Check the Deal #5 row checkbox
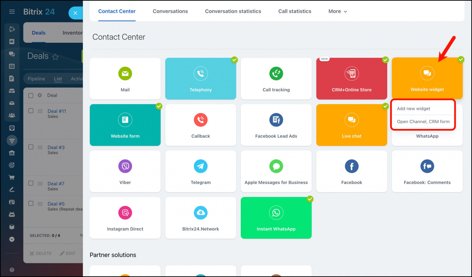This screenshot has height=277, width=472. click(31, 203)
